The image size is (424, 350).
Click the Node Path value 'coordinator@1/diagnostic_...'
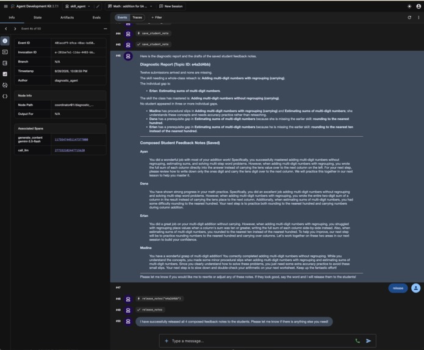click(x=74, y=105)
